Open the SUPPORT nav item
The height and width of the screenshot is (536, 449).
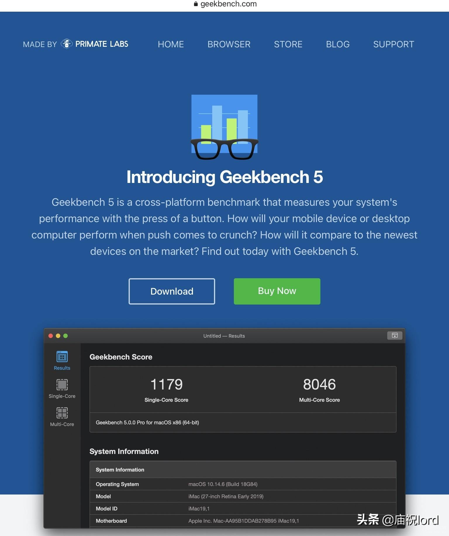point(394,44)
